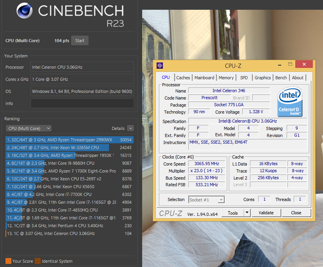Select ranking row Intel Core i9-9880H
This screenshot has width=323, height=267.
pyautogui.click(x=70, y=163)
